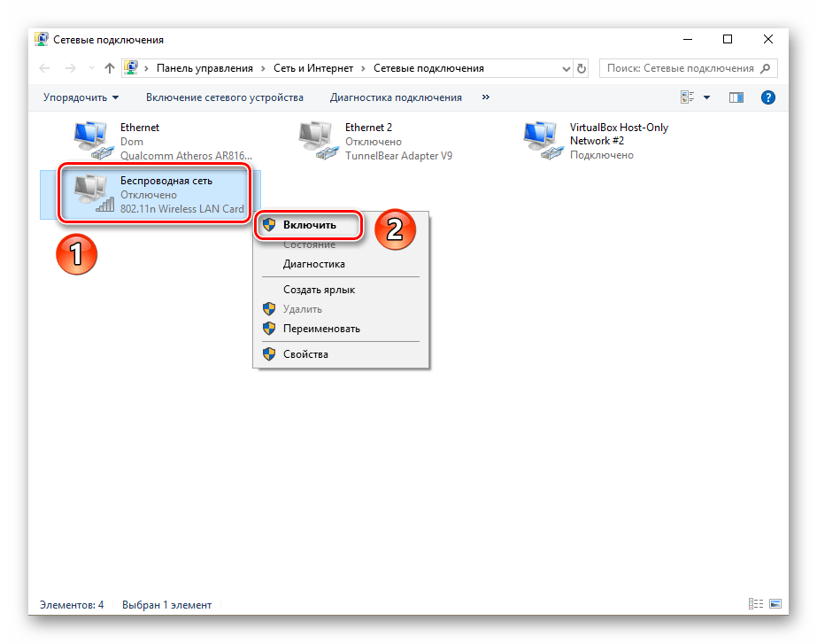Maximize the Сетевые подключения window
This screenshot has width=817, height=644.
tap(728, 39)
